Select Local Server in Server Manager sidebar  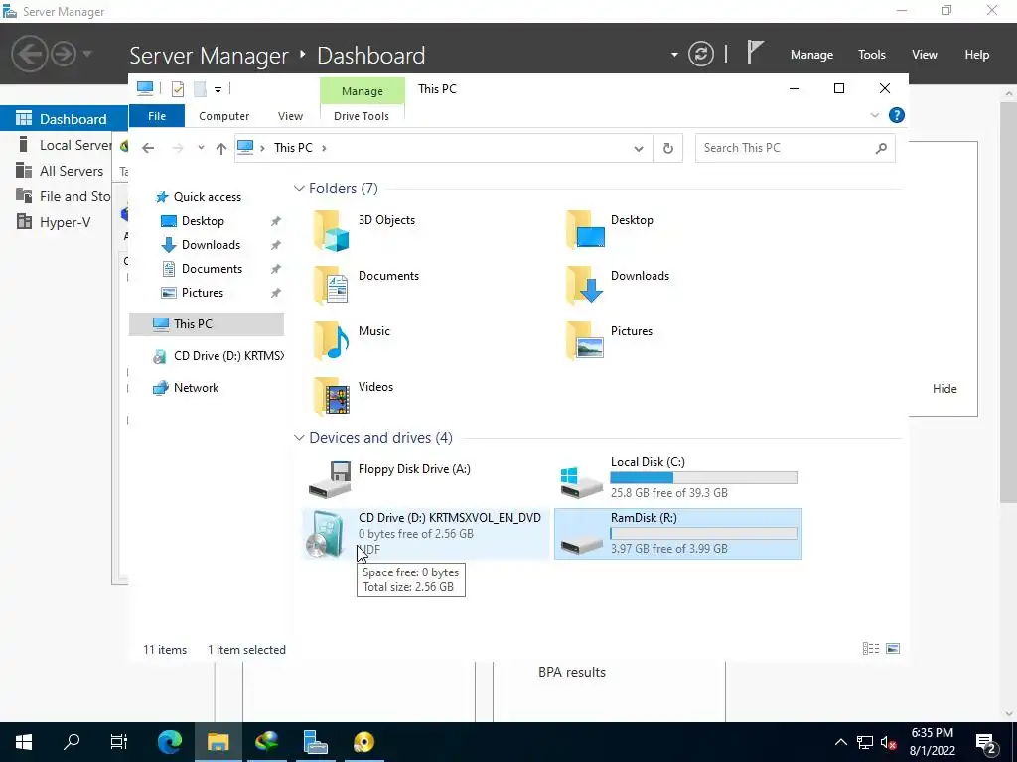point(65,145)
